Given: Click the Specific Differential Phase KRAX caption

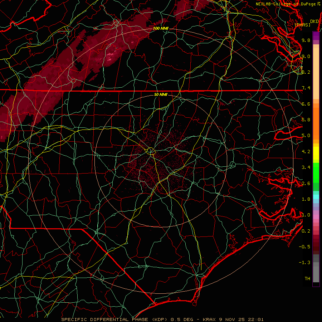Looking at the screenshot, I should coord(162,319).
